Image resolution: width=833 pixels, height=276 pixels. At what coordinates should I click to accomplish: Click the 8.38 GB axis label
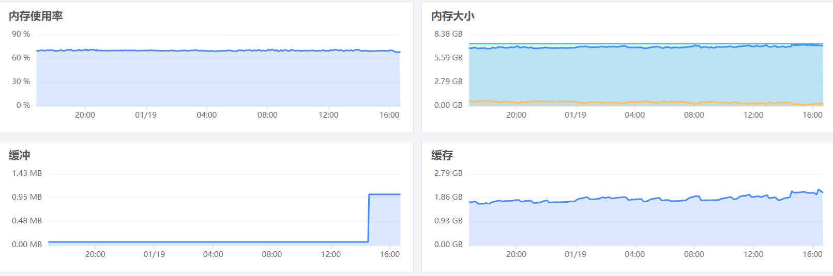[448, 34]
